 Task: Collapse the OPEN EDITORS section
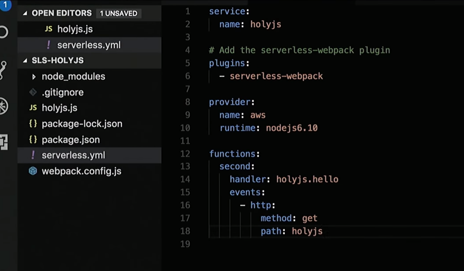(x=25, y=13)
